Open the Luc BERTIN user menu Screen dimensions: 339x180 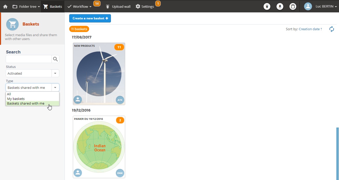tap(326, 6)
